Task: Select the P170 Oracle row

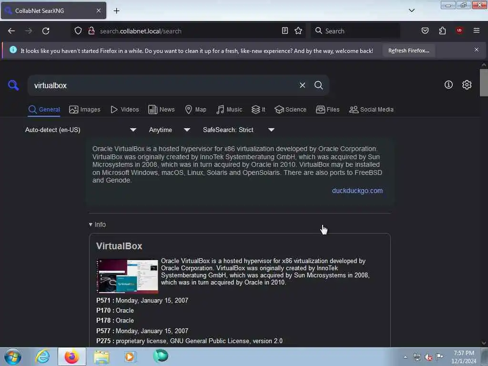Action: [115, 310]
